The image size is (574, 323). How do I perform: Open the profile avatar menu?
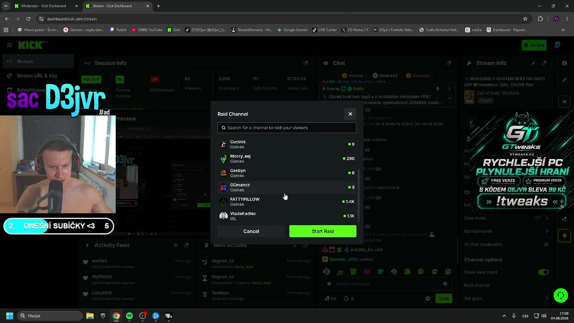point(557,45)
